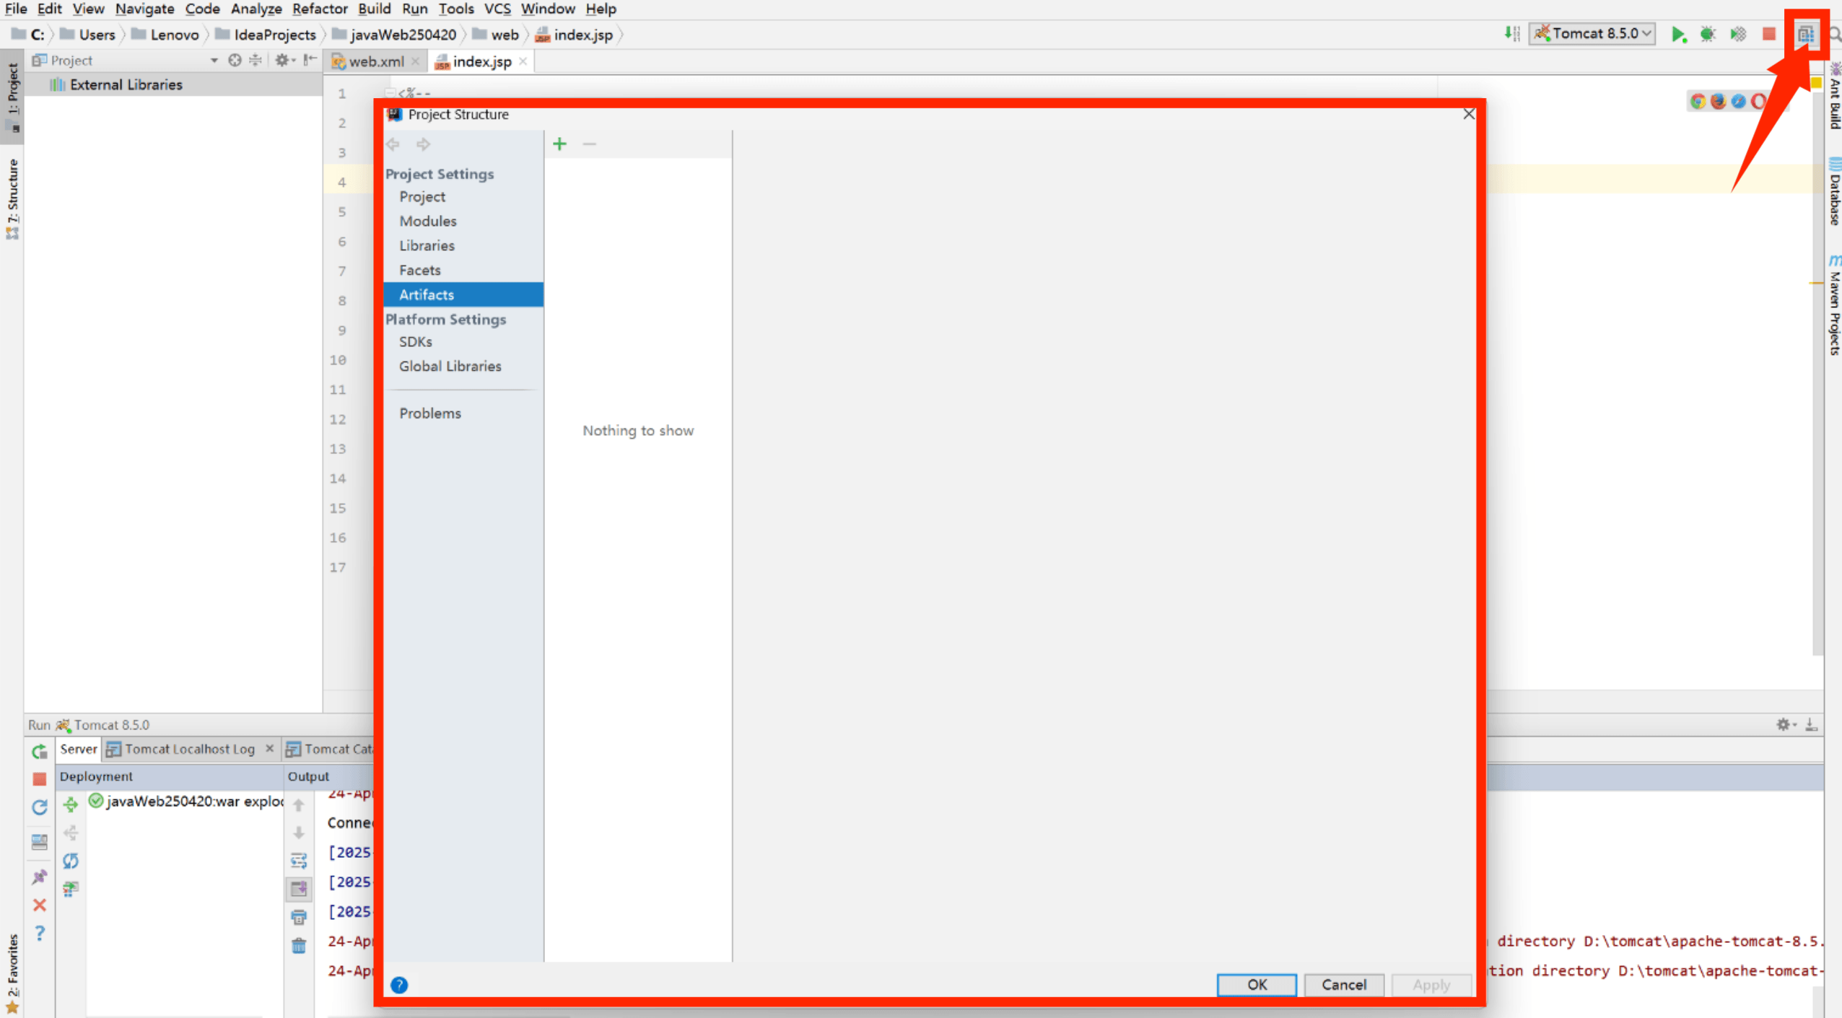Click the Cancel button
The width and height of the screenshot is (1842, 1018).
click(1343, 985)
